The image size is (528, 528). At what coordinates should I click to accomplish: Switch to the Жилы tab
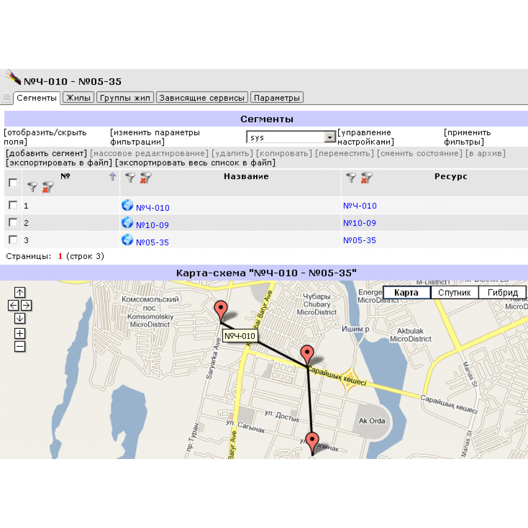[78, 98]
